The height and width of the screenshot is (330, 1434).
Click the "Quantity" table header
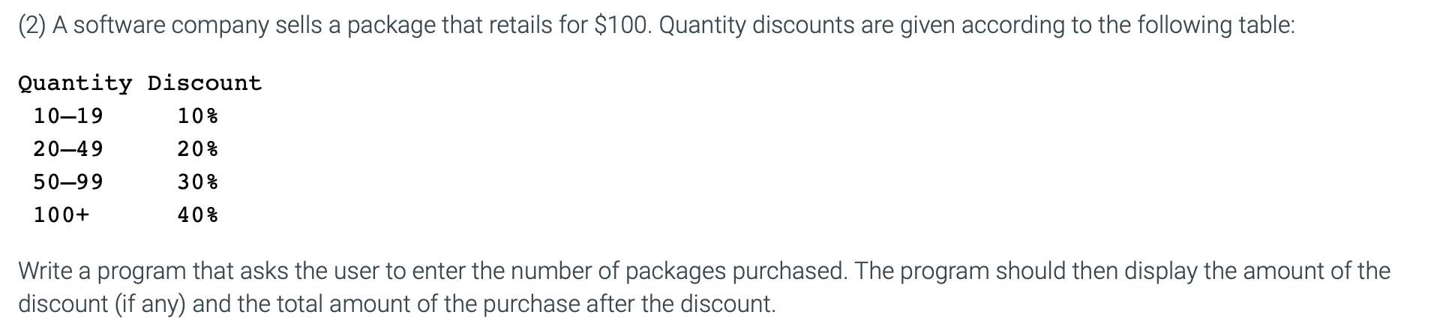(x=75, y=83)
